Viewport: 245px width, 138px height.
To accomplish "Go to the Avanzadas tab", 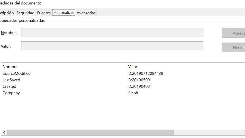I will coord(86,13).
